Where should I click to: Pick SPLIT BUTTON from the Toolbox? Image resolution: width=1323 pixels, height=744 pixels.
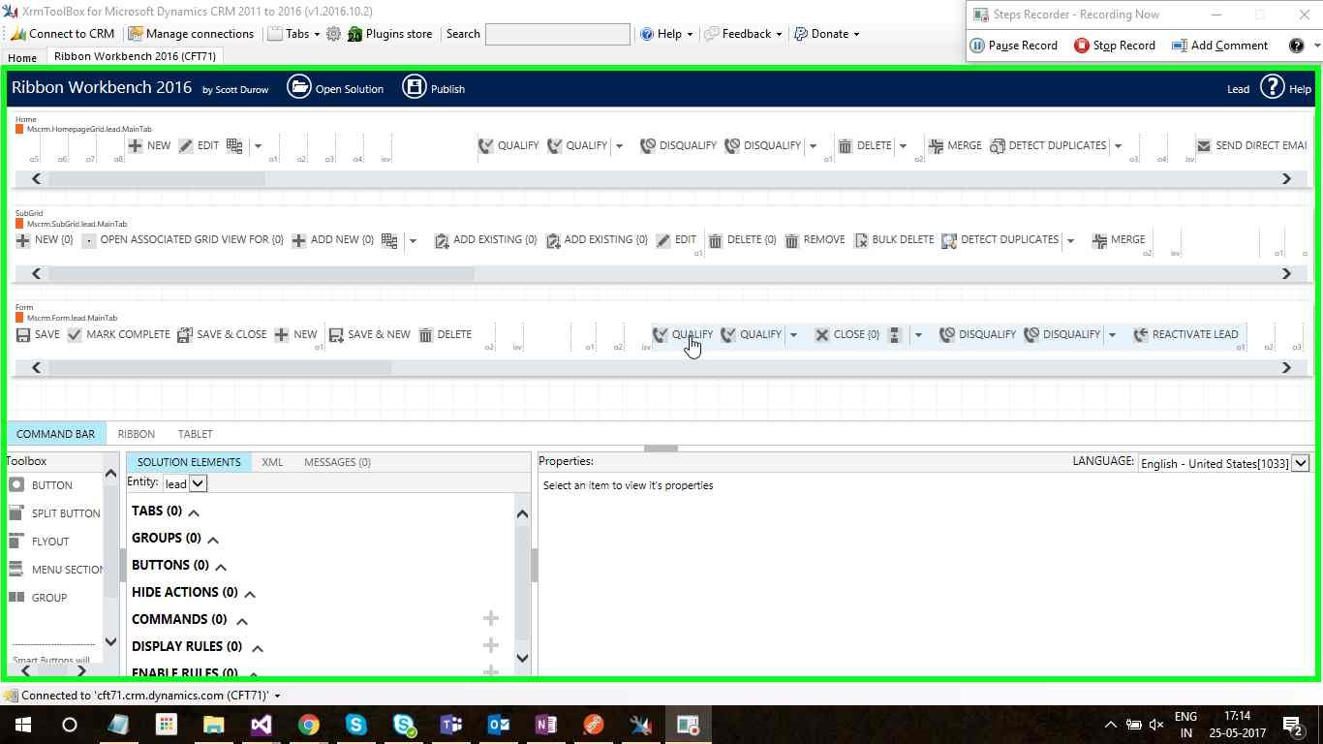click(54, 513)
